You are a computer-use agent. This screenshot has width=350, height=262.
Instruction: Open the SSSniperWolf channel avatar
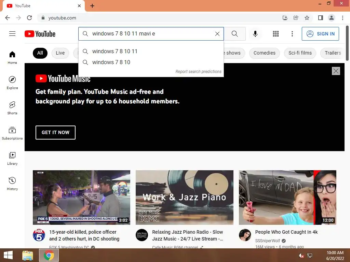245,235
